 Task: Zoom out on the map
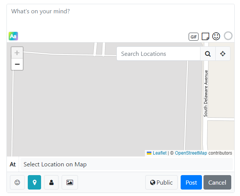click(17, 64)
